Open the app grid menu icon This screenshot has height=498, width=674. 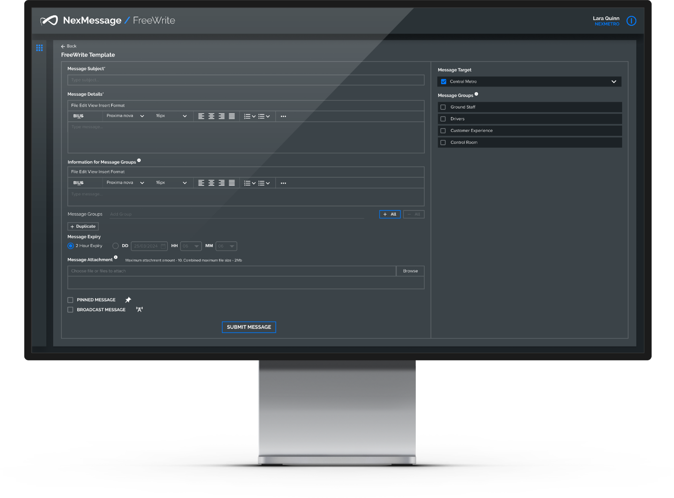click(39, 48)
